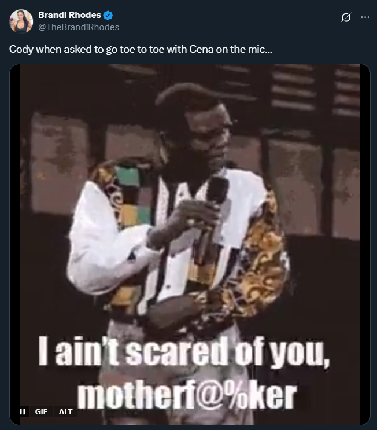Open the Grok explain-this-post icon

point(346,17)
